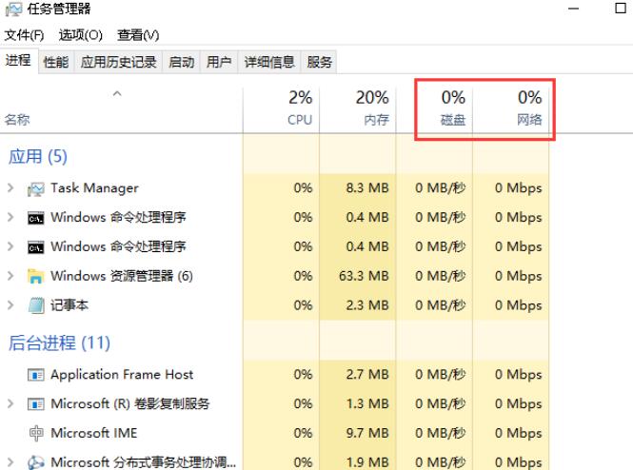Screen dimensions: 633x470
Task: Expand the Task Manager process row
Action: [x=10, y=188]
